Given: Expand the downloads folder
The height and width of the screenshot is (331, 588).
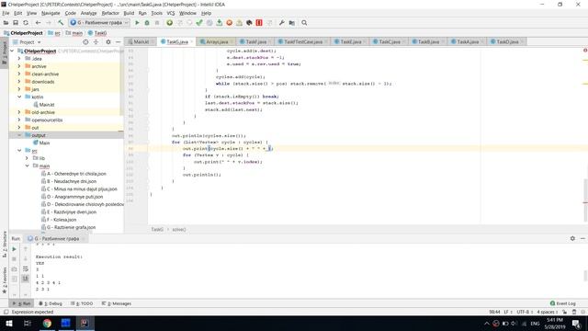Looking at the screenshot, I should (19, 82).
